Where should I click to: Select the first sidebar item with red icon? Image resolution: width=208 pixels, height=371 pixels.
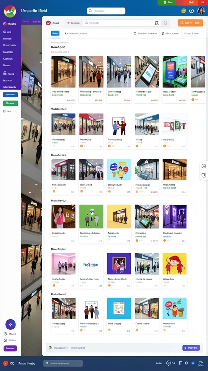(x=10, y=24)
